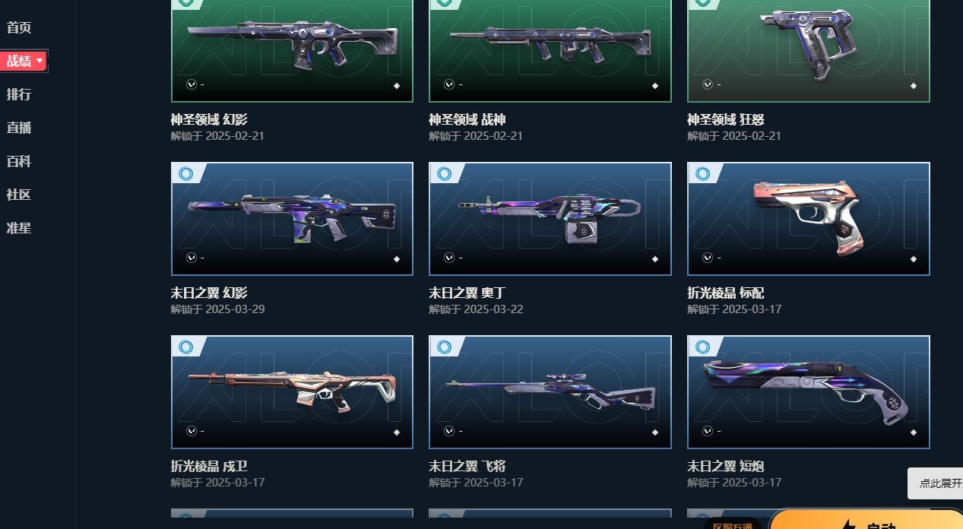Click the tier icon on 折光棱晶 标配 card
Image resolution: width=963 pixels, height=529 pixels.
click(702, 174)
